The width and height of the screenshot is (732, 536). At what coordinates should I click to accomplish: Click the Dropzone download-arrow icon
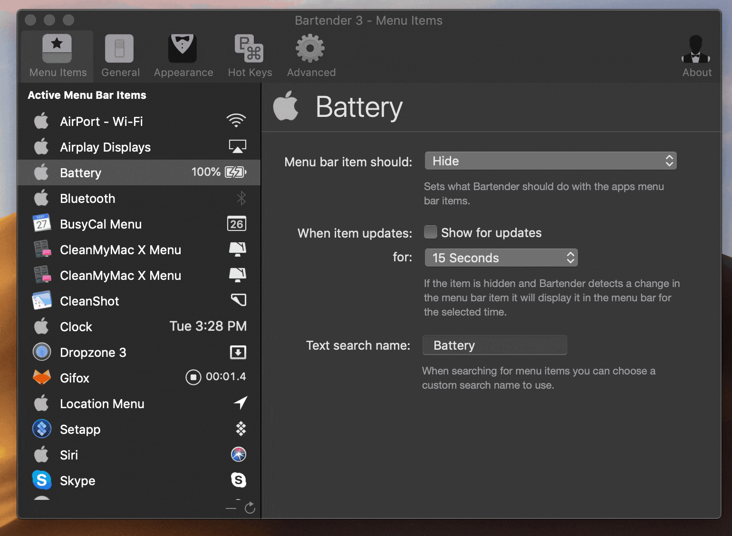tap(238, 352)
